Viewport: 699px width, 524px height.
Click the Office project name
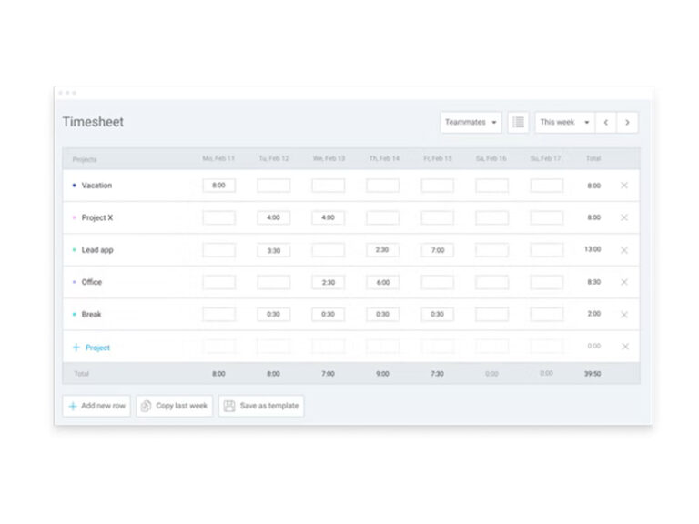coord(92,282)
